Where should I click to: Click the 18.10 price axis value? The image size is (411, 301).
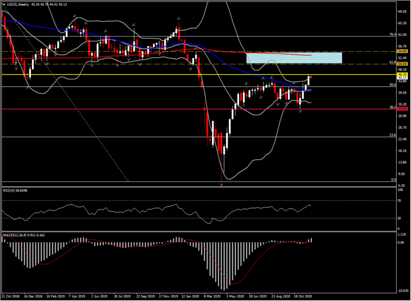point(402,150)
